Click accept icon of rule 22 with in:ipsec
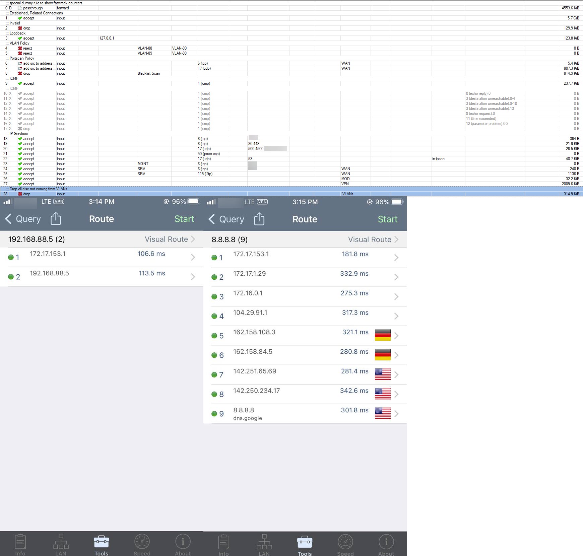Screen dimensions: 583x556 click(x=20, y=159)
